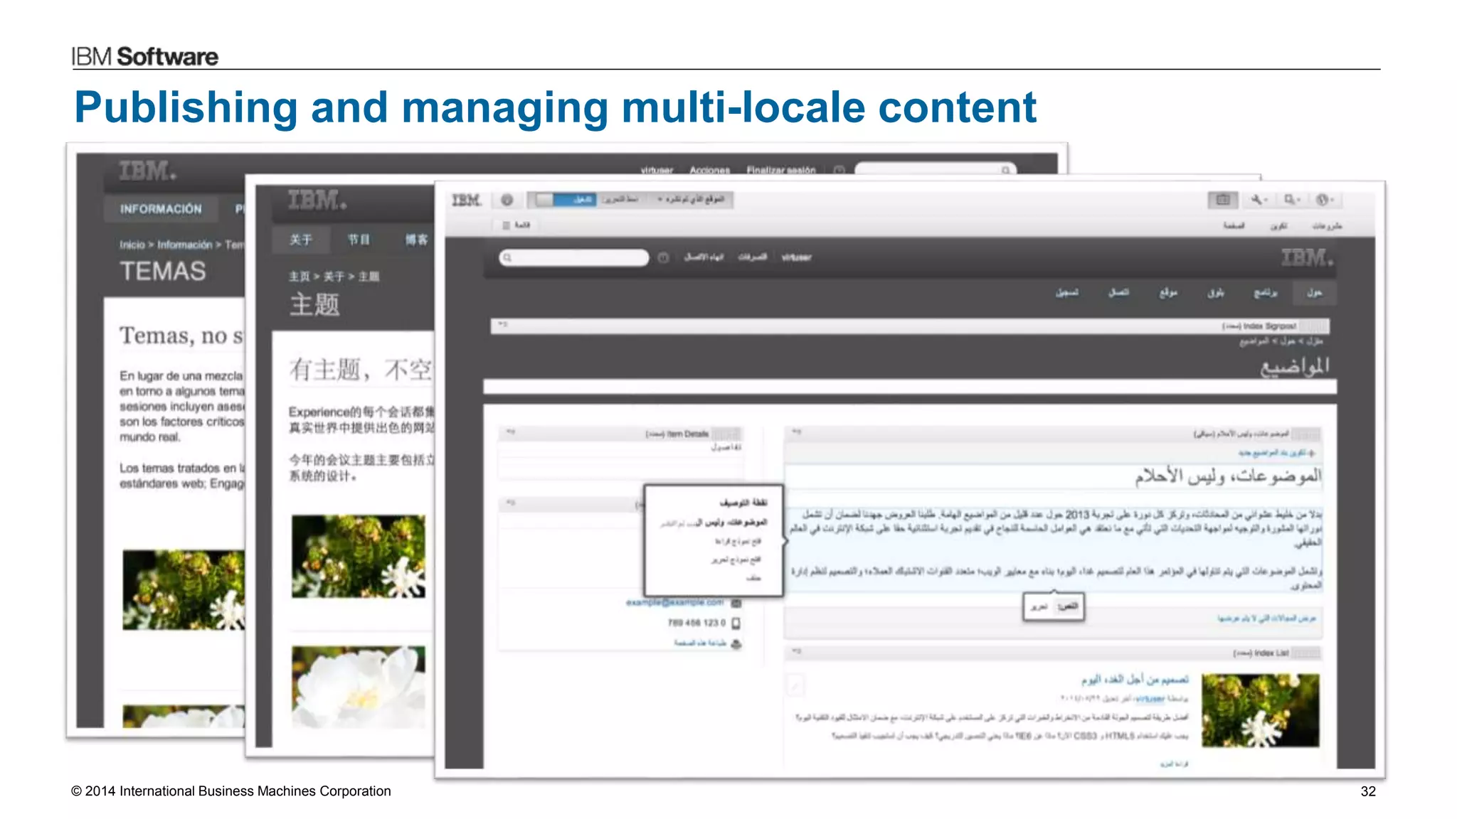Click the envelope icon beside the email address
The height and width of the screenshot is (819, 1457).
[736, 603]
